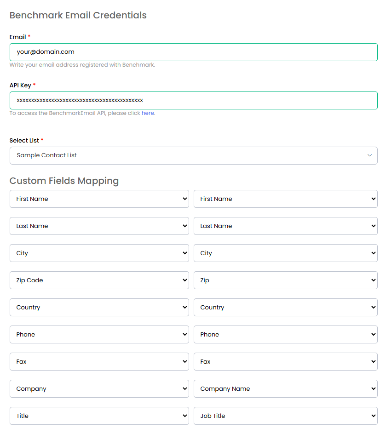Open right Phone mapping dropdown
This screenshot has width=386, height=434.
pos(286,334)
